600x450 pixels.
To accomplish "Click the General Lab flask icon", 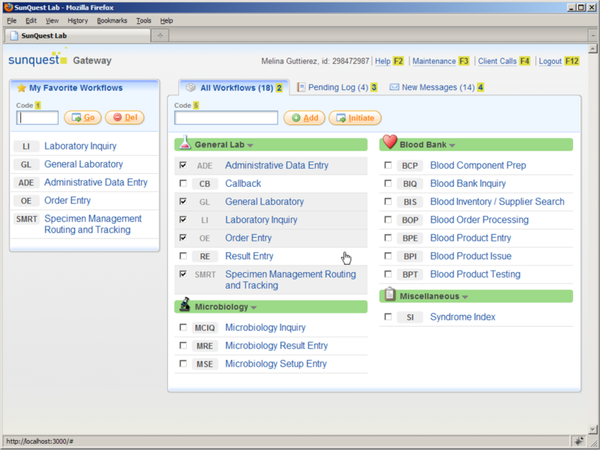I will (184, 142).
